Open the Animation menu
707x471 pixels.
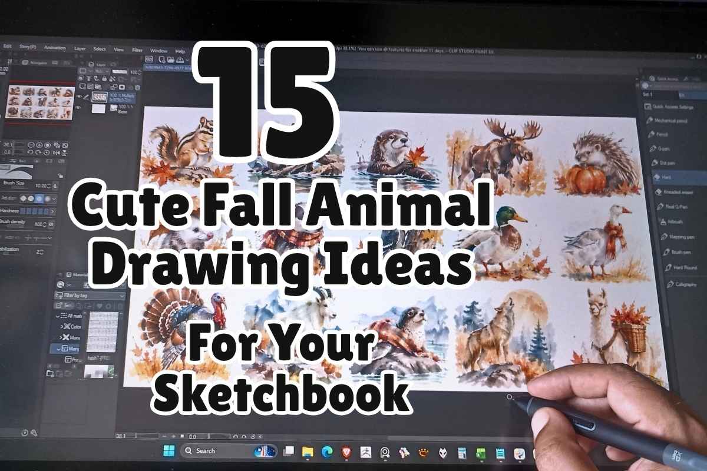(55, 48)
